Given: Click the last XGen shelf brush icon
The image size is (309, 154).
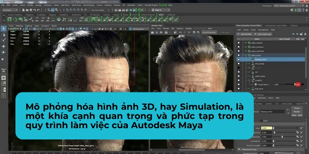Looking at the screenshot, I should (x=176, y=19).
